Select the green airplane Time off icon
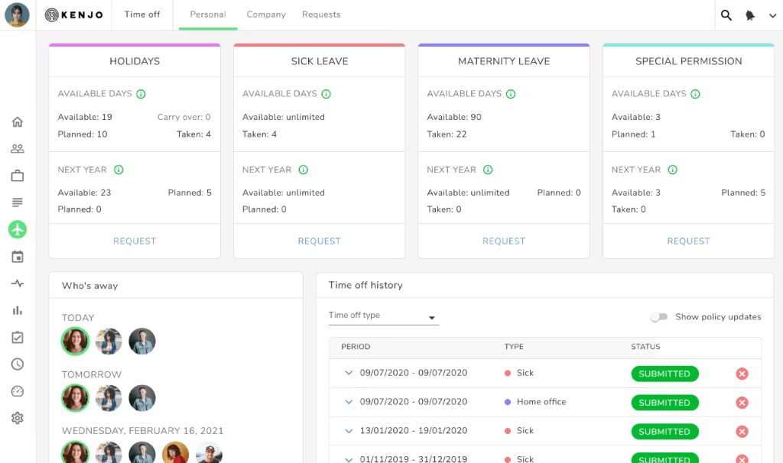The height and width of the screenshot is (463, 783). (x=18, y=229)
